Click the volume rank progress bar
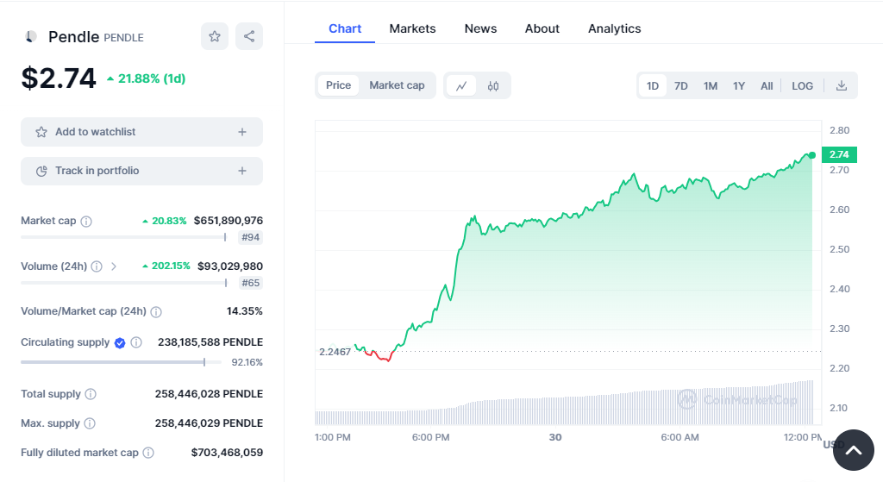 coord(124,283)
